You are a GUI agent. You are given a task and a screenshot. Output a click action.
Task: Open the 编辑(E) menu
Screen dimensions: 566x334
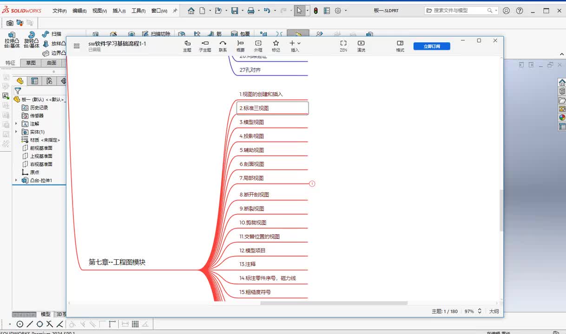click(79, 11)
